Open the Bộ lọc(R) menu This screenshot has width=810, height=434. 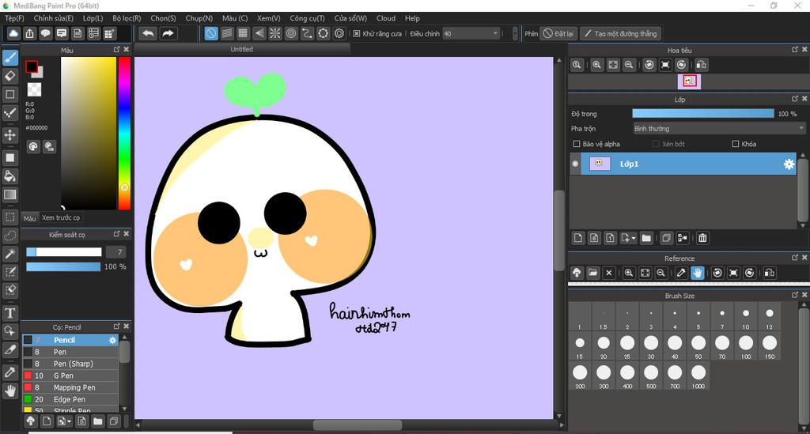coord(127,18)
